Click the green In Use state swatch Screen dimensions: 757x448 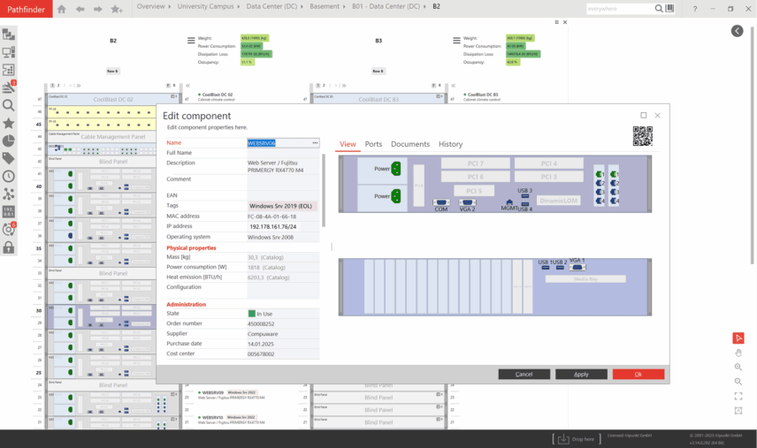coord(251,314)
